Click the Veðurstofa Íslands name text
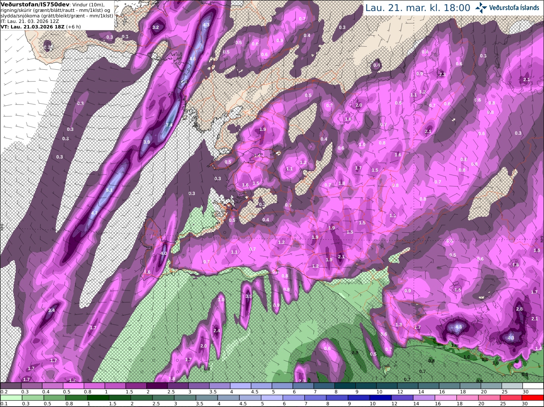Viewport: 544px width, 407px height. [x=514, y=8]
